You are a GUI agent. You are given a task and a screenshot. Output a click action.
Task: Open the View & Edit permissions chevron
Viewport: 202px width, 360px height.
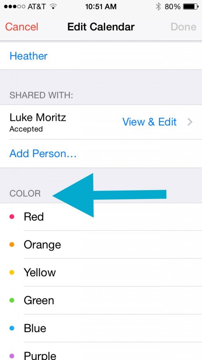tap(190, 122)
